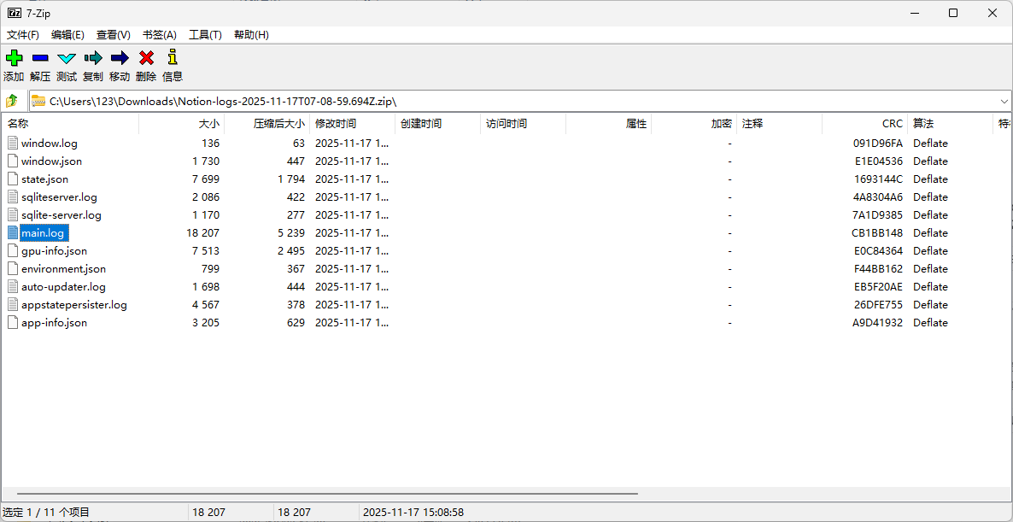The image size is (1013, 522).
Task: Click CRC value A9D41932
Action: [x=877, y=322]
